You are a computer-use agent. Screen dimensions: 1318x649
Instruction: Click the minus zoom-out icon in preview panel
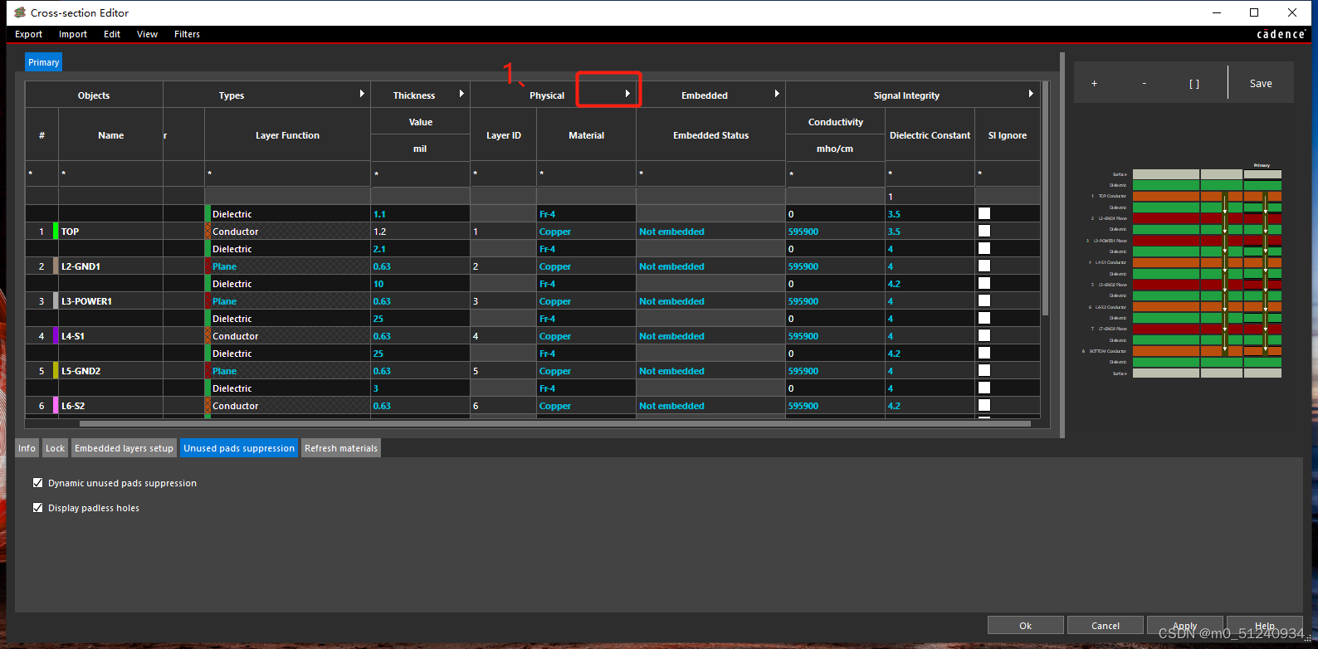1144,84
